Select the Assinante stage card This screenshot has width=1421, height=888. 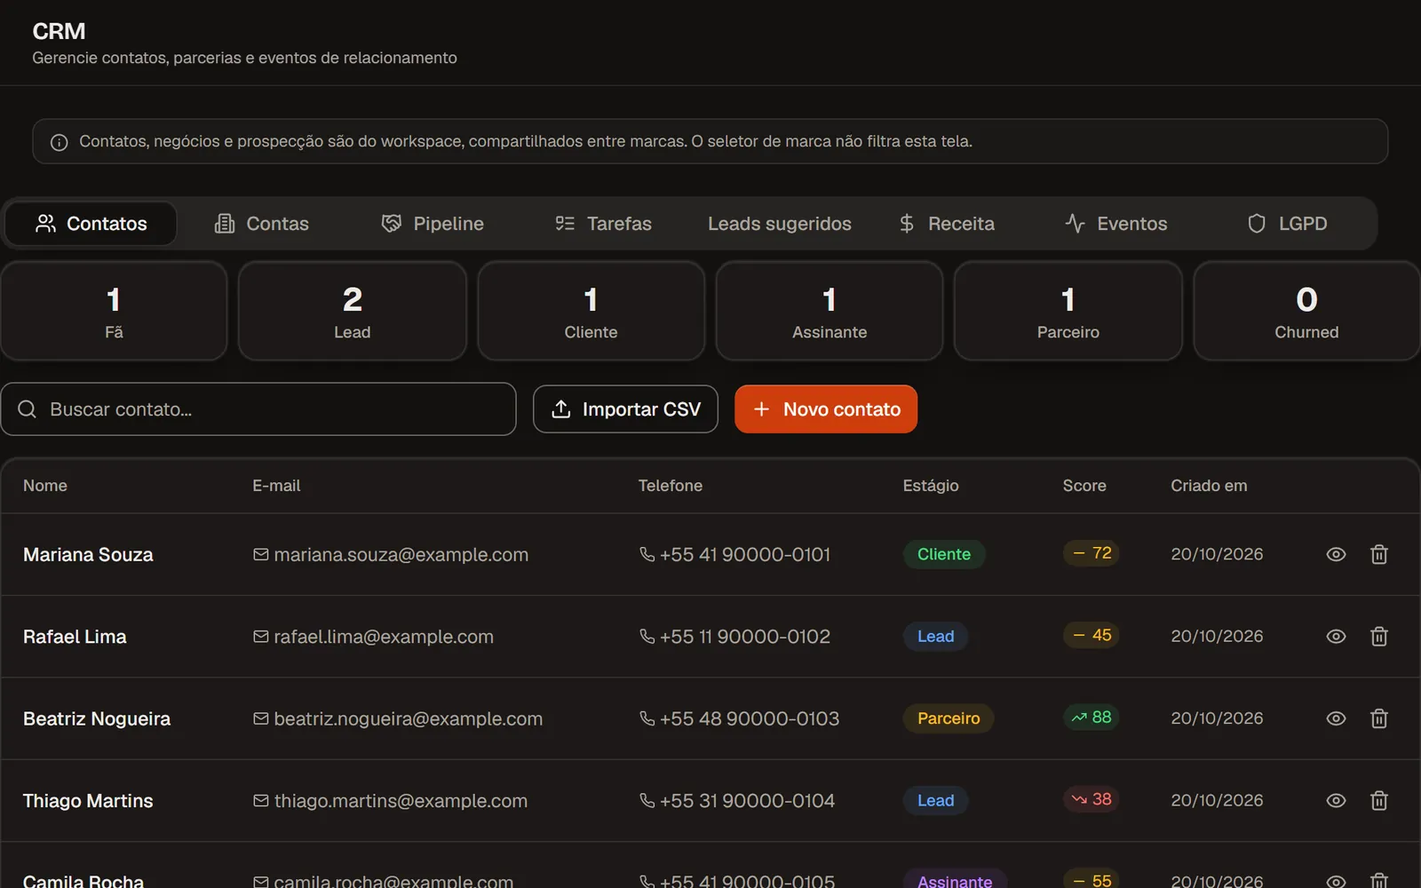(830, 311)
